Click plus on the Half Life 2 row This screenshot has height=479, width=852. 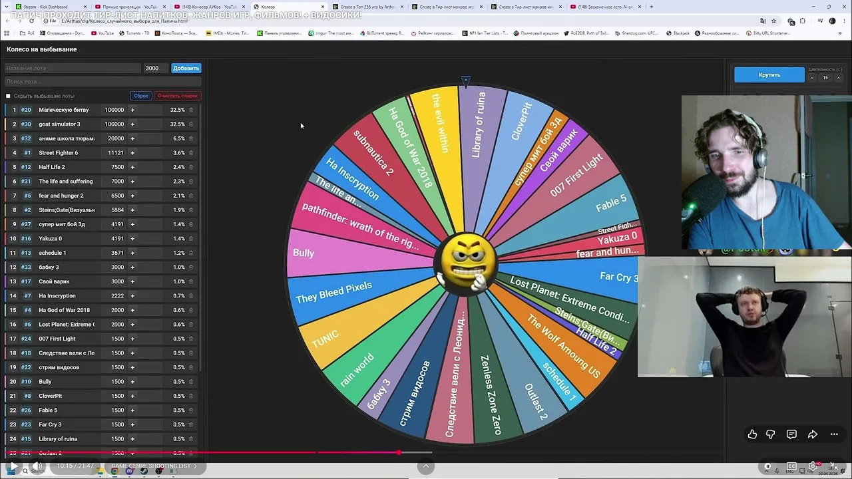pos(132,167)
